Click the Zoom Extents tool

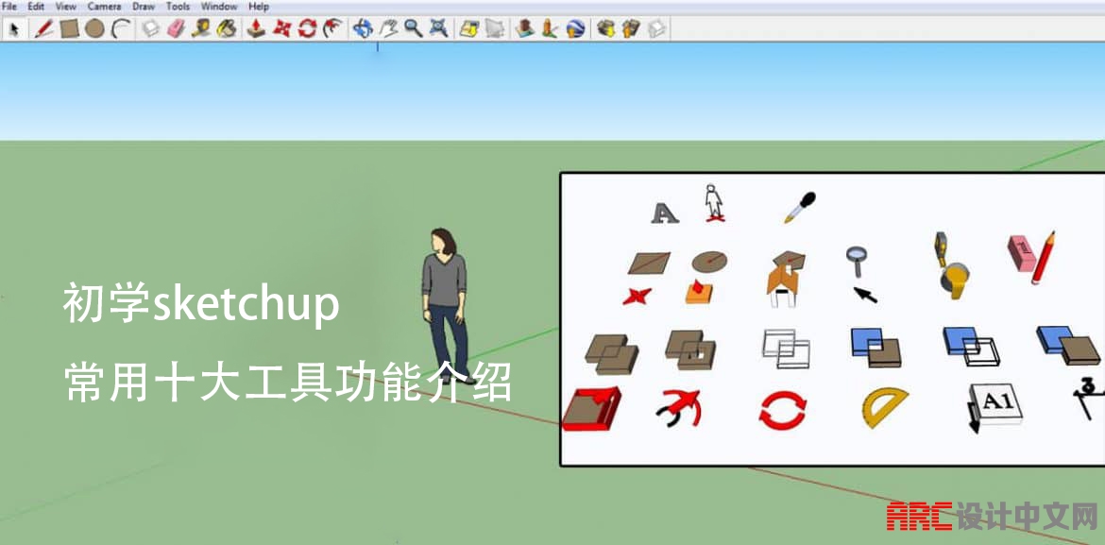point(438,29)
